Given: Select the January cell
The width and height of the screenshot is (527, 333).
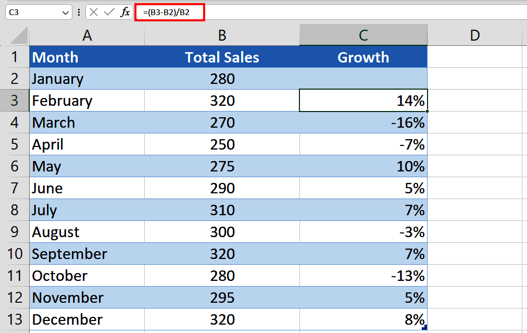Looking at the screenshot, I should [x=87, y=79].
